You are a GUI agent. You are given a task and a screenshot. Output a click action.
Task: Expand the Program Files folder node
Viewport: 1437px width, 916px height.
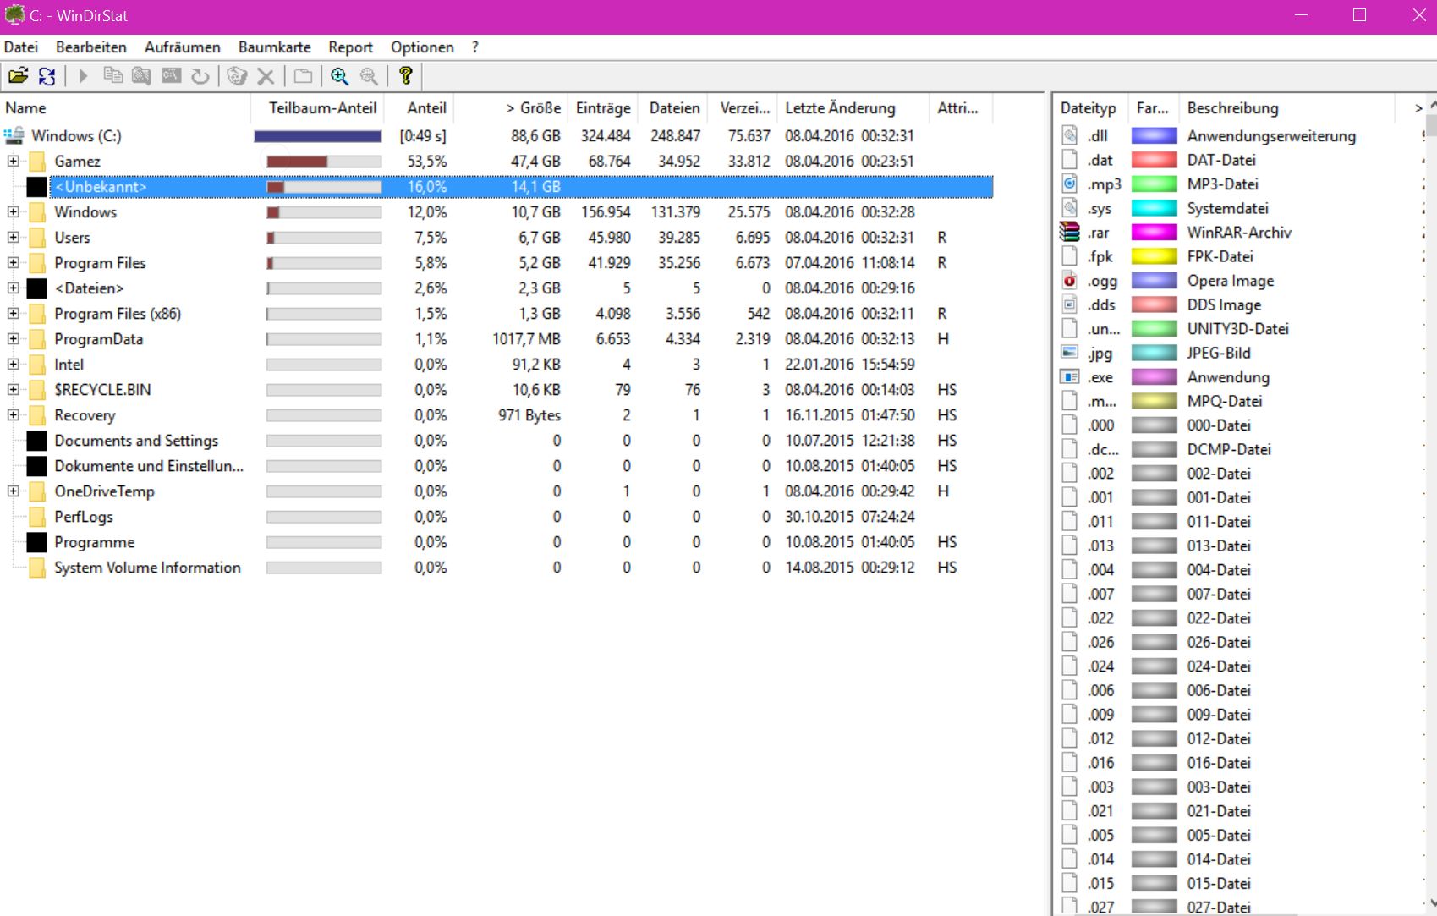tap(13, 262)
